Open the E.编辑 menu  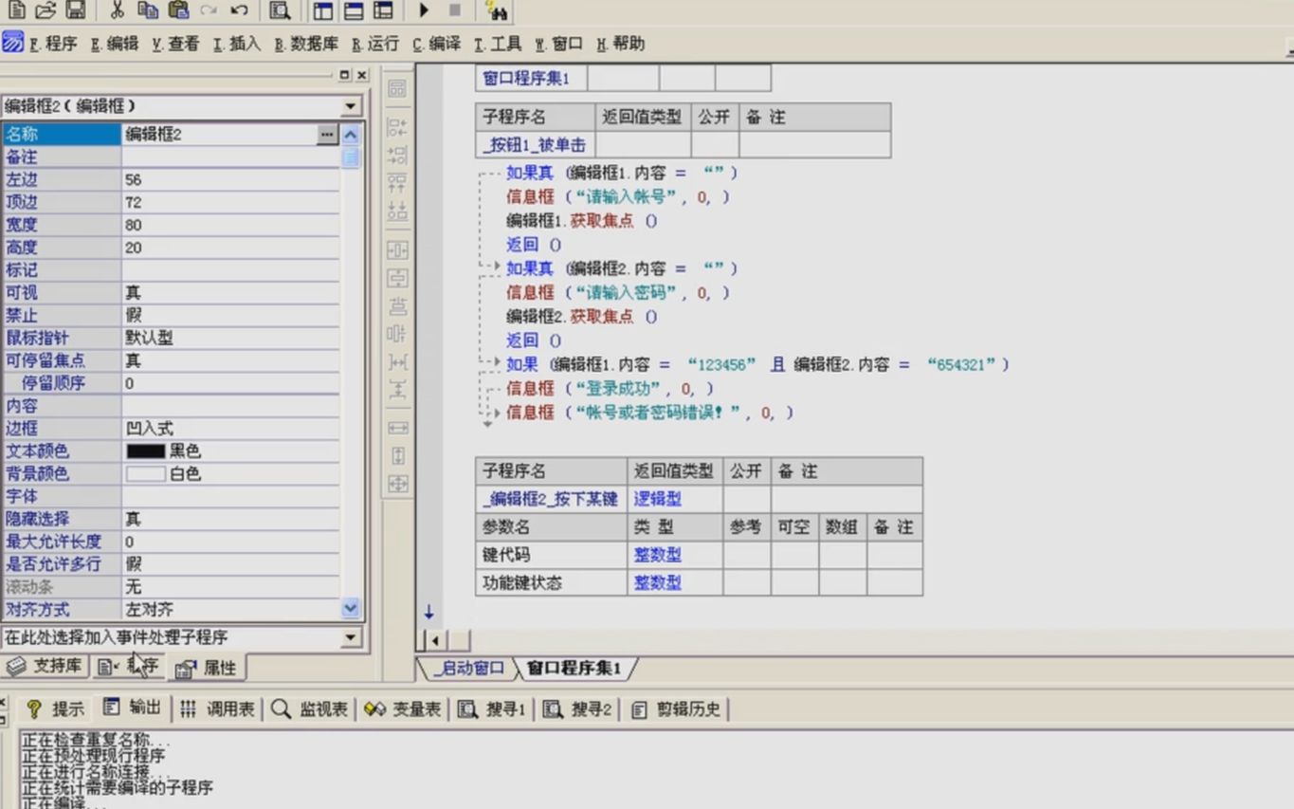point(115,44)
